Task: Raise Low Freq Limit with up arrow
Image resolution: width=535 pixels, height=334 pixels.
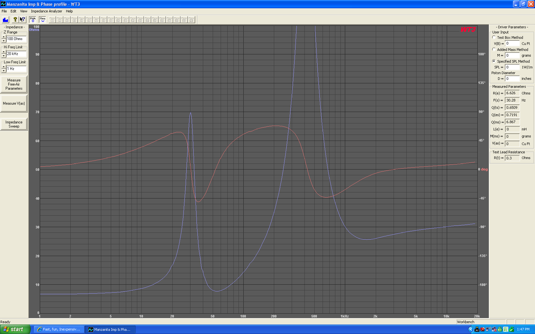Action: (4, 67)
